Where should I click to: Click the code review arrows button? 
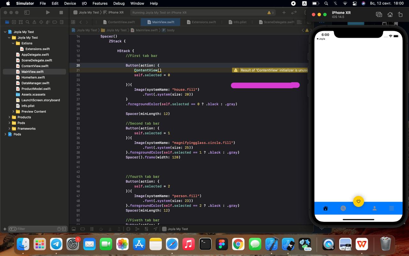[294, 12]
